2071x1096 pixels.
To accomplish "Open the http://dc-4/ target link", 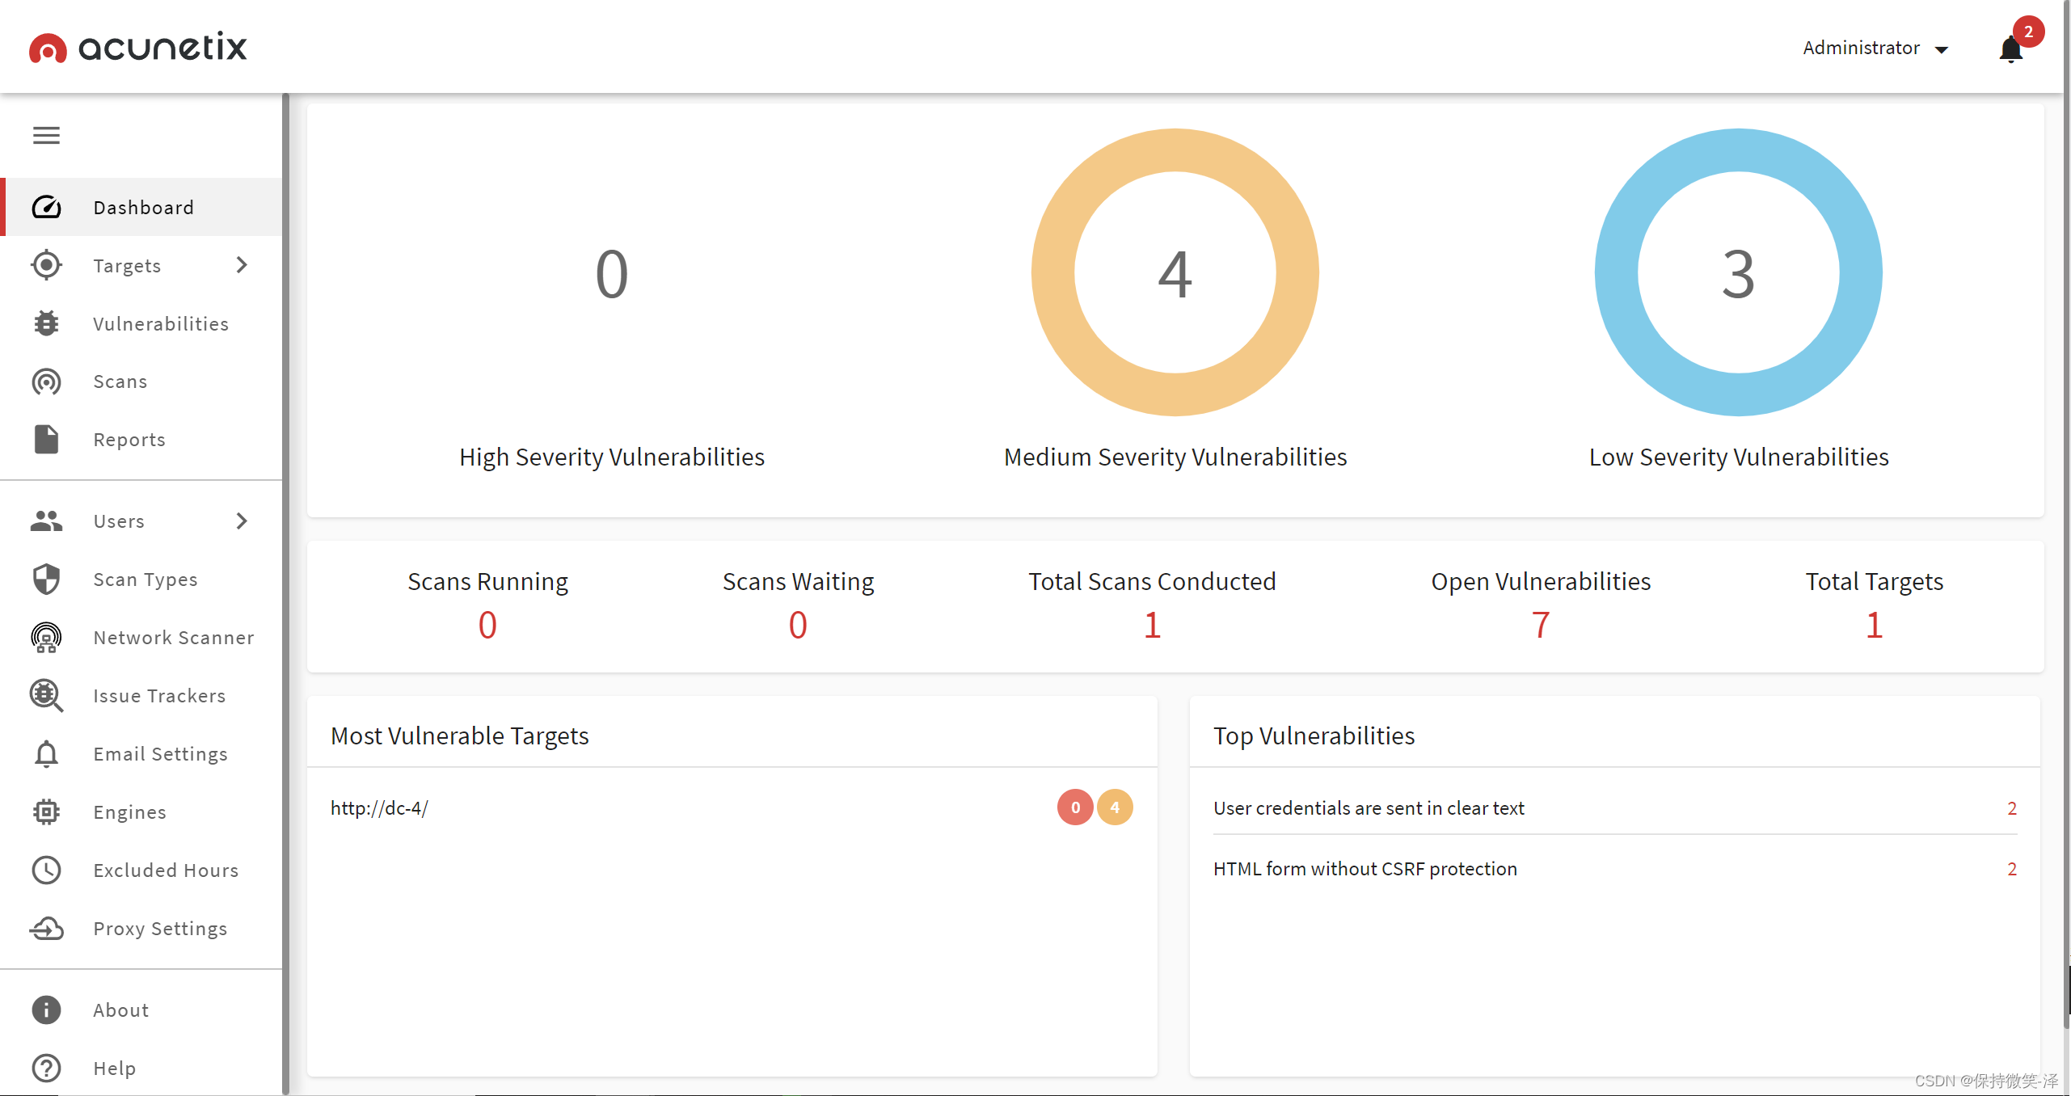I will click(379, 807).
